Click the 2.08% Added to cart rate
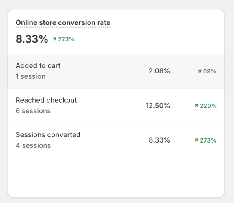Image resolution: width=234 pixels, height=203 pixels. coord(159,71)
